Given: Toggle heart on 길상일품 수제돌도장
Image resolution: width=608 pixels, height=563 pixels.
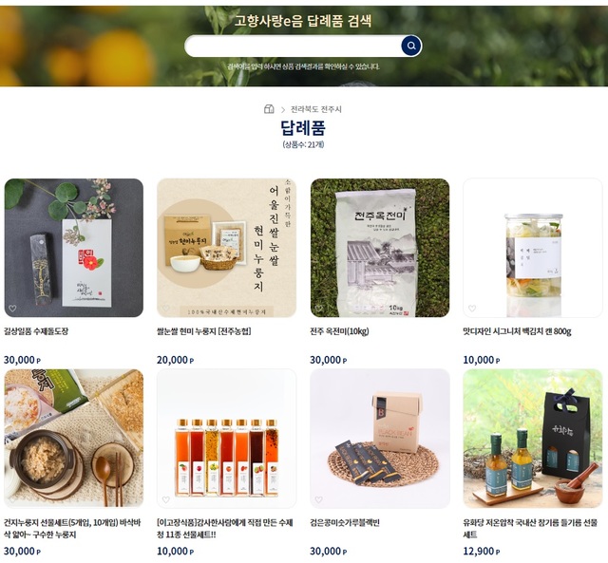Looking at the screenshot, I should coord(12,309).
